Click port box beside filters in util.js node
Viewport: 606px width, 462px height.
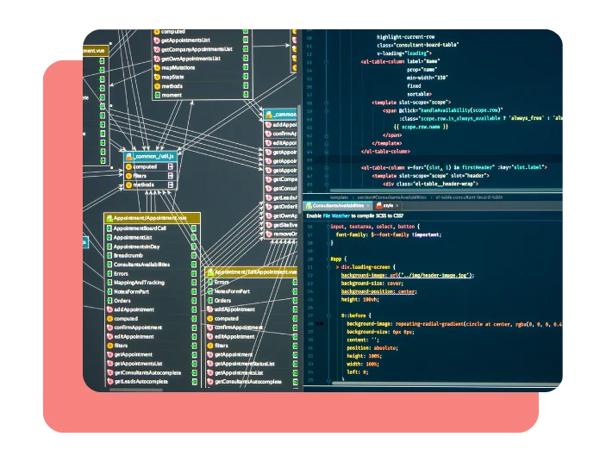click(171, 176)
